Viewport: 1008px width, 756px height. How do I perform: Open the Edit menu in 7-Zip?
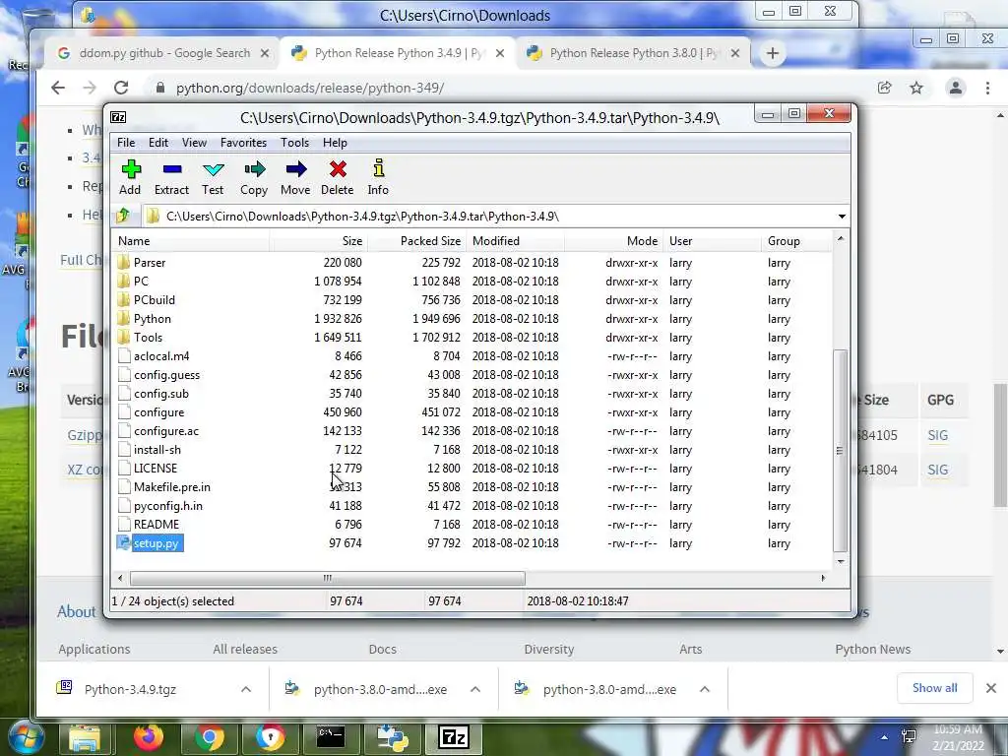click(x=158, y=143)
